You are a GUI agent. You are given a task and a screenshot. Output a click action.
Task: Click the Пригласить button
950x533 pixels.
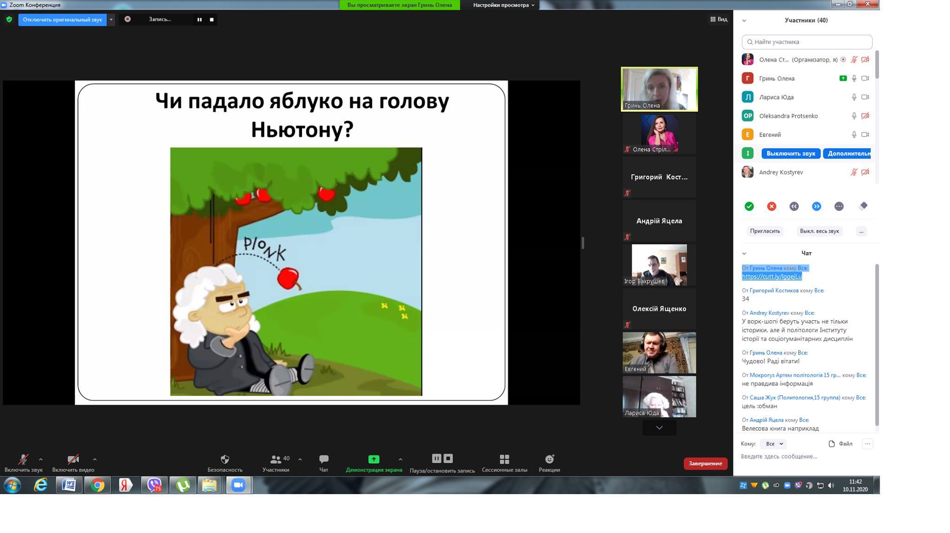pyautogui.click(x=765, y=231)
